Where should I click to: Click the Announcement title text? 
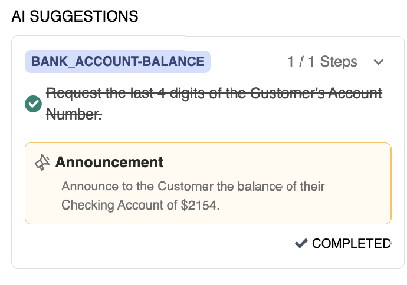(109, 162)
